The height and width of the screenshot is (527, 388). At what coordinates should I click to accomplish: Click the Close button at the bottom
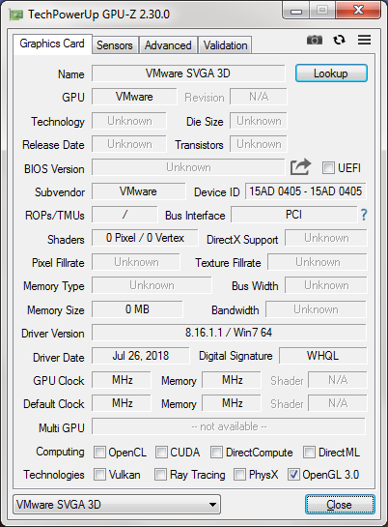pyautogui.click(x=340, y=505)
